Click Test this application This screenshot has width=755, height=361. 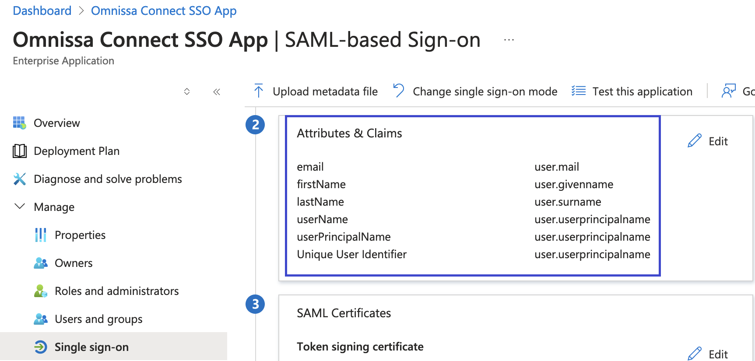[643, 91]
